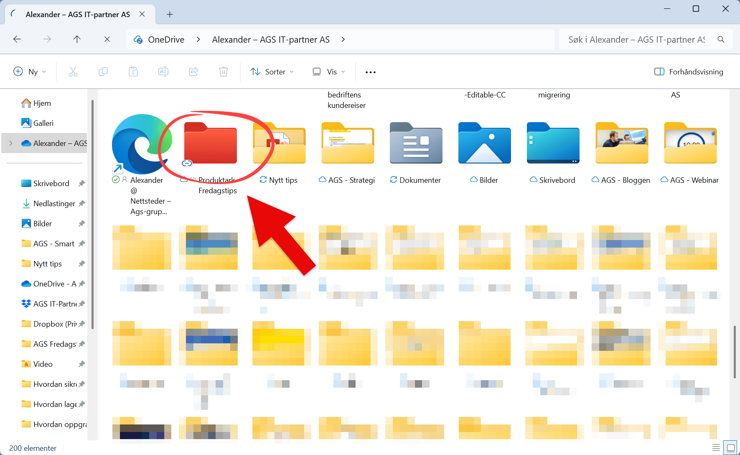Expand chevron after OneDrive in address bar
This screenshot has height=455, width=740.
pos(198,39)
